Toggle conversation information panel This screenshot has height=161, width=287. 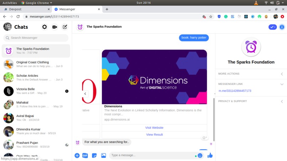coord(282,27)
